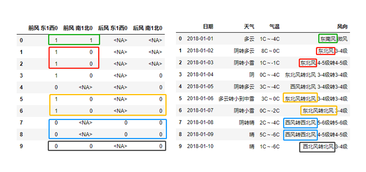Click the date 2018-01-01
Viewport: 366px width, 172px height.
tap(200, 39)
